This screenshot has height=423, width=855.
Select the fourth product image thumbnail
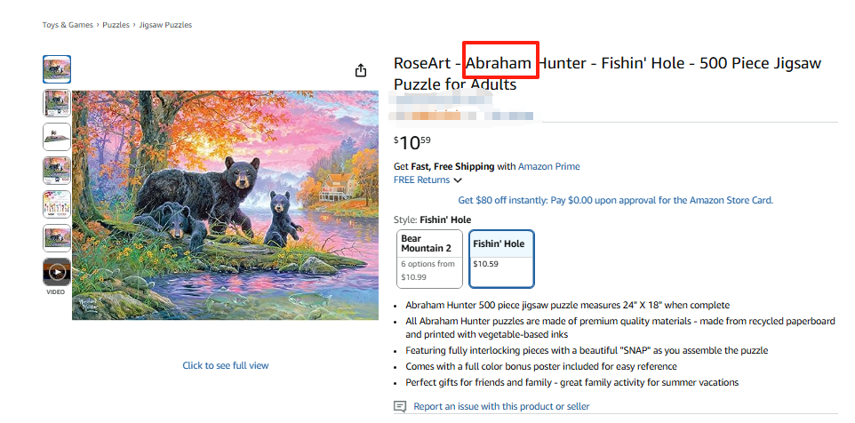pyautogui.click(x=57, y=171)
